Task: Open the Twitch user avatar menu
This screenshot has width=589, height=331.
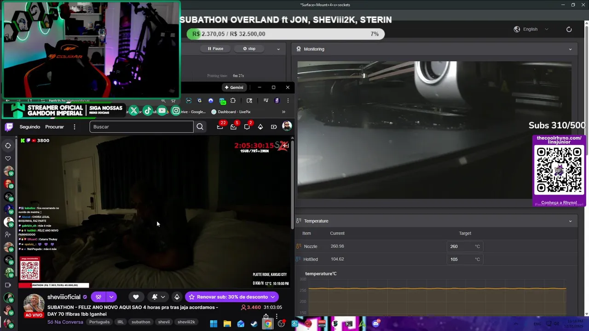Action: pyautogui.click(x=287, y=126)
